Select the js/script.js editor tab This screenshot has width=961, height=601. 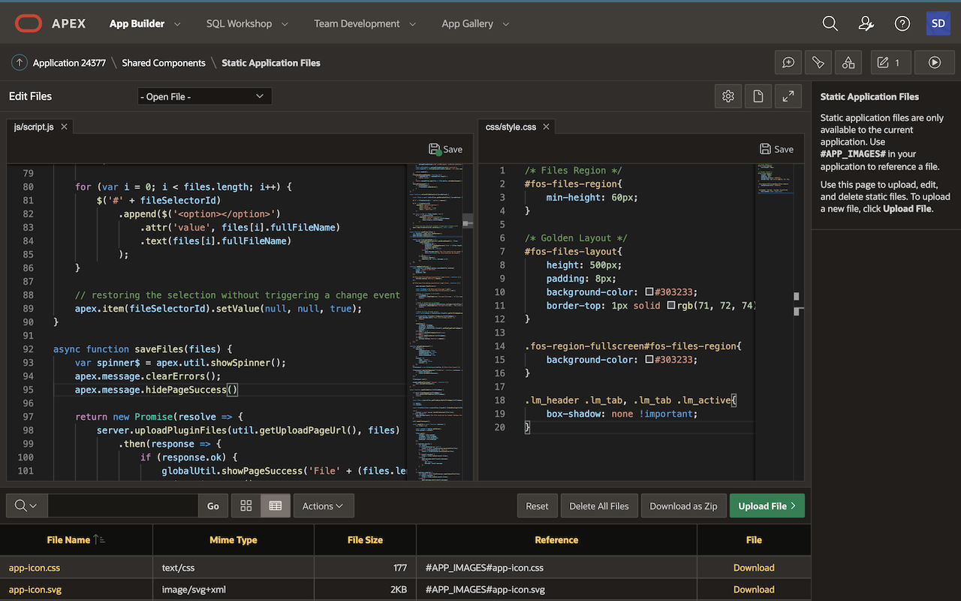point(34,127)
